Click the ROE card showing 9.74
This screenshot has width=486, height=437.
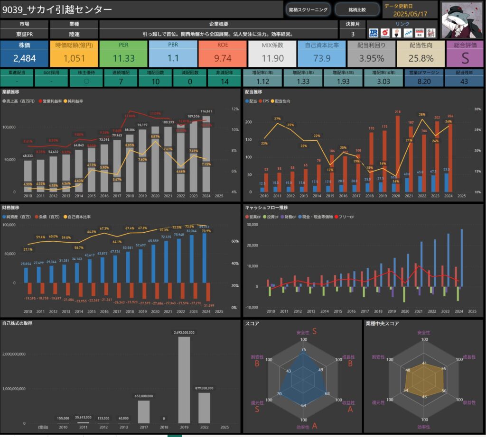[x=223, y=54]
